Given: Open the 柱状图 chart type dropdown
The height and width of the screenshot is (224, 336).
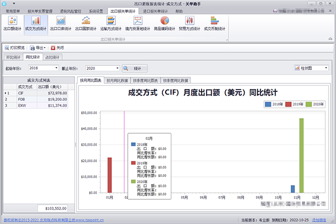Looking at the screenshot, I should click(326, 68).
